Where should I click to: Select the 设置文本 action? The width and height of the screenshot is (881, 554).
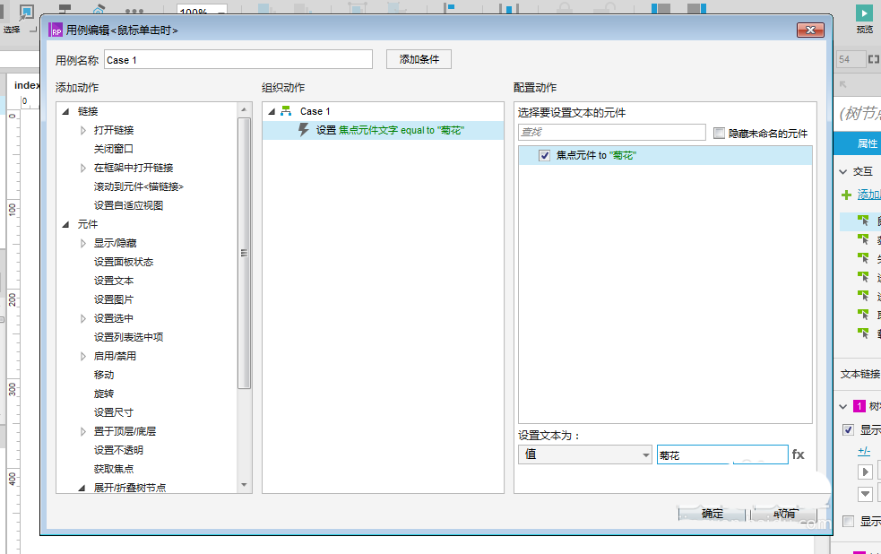click(114, 281)
